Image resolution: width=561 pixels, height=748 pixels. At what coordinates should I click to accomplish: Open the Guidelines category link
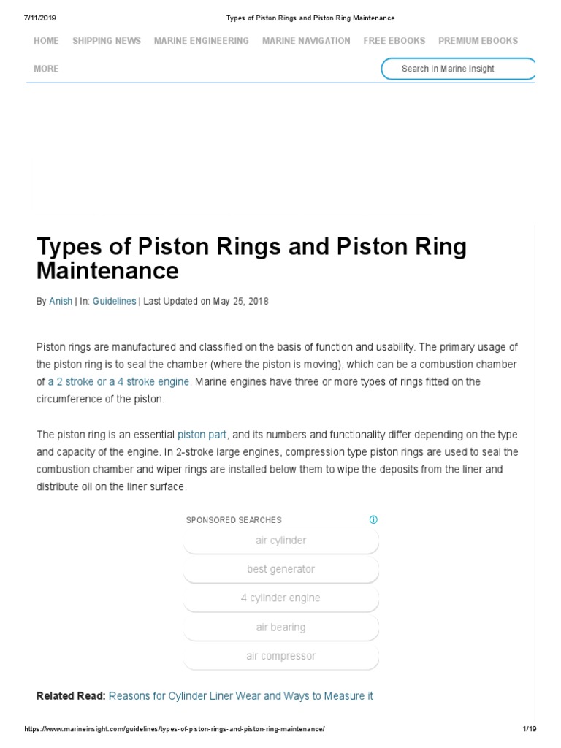click(114, 302)
